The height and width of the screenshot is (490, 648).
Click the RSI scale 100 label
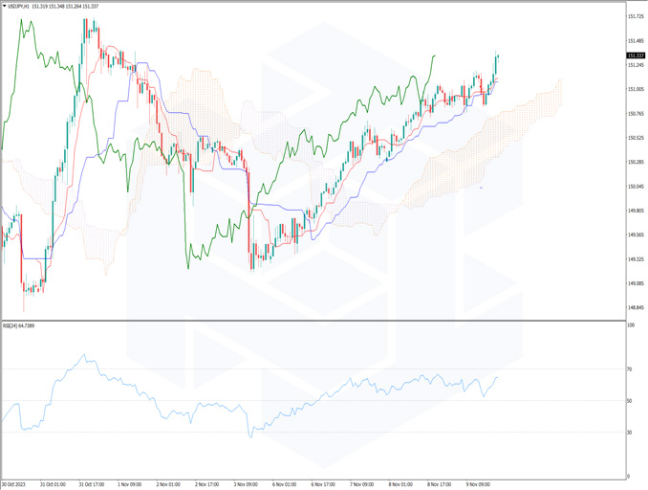(x=631, y=326)
